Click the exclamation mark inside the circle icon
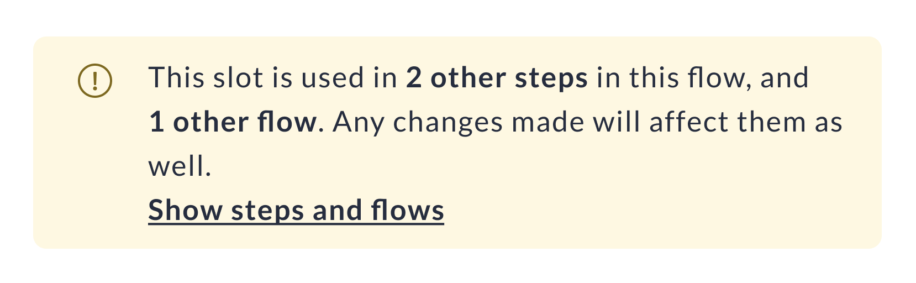Viewport: 916px width, 283px height. coord(95,81)
